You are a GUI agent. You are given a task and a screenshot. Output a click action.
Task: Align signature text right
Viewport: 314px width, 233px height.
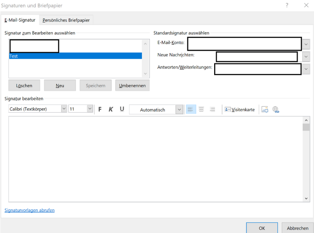[212, 109]
